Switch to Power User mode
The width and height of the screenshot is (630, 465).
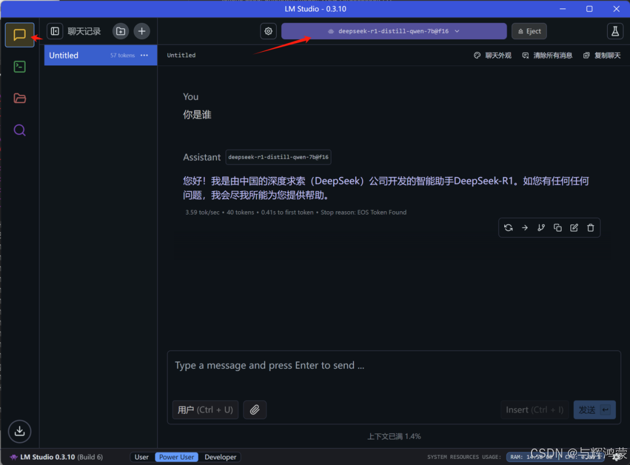tap(176, 457)
